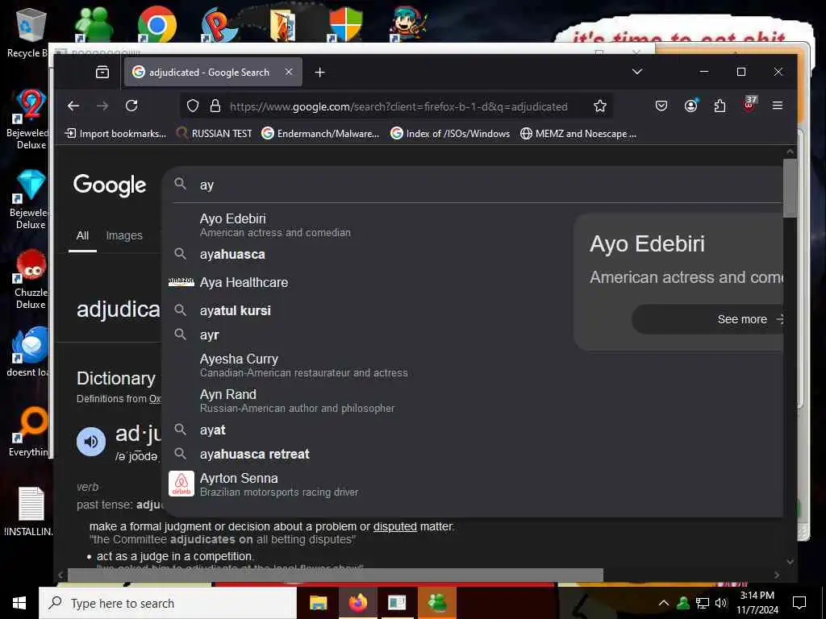
Task: Open the blue gem Bejeweled Deluxe shortcut
Action: (x=29, y=200)
